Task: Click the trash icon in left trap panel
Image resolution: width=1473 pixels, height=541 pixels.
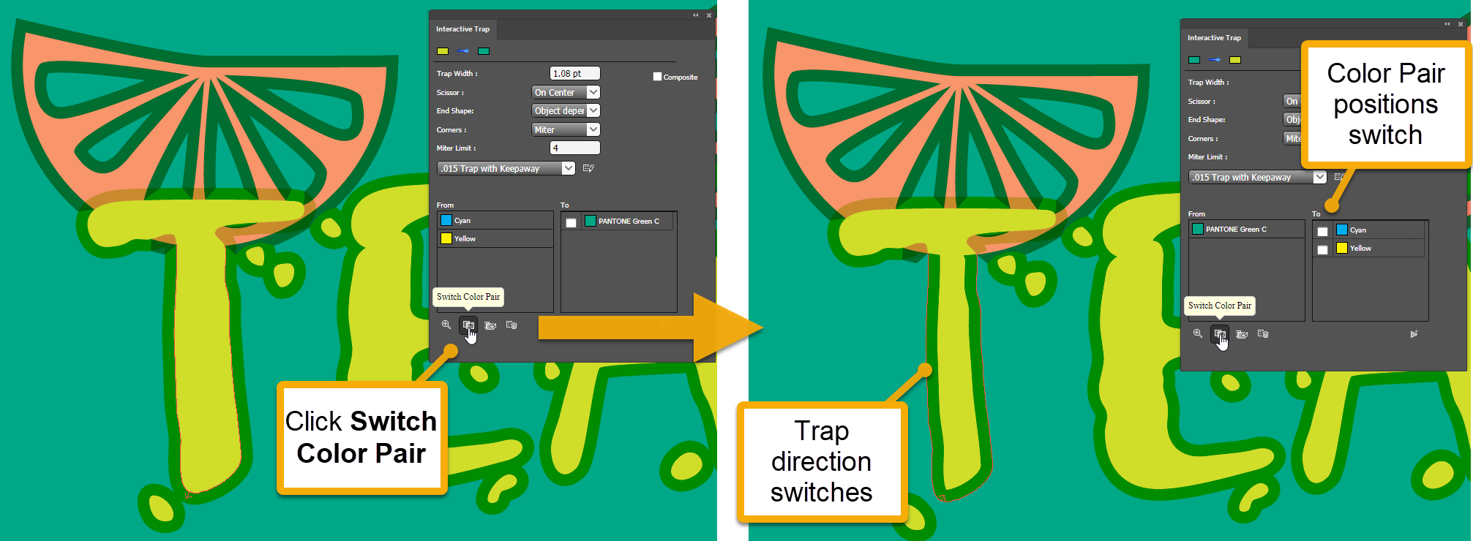Action: pos(511,325)
